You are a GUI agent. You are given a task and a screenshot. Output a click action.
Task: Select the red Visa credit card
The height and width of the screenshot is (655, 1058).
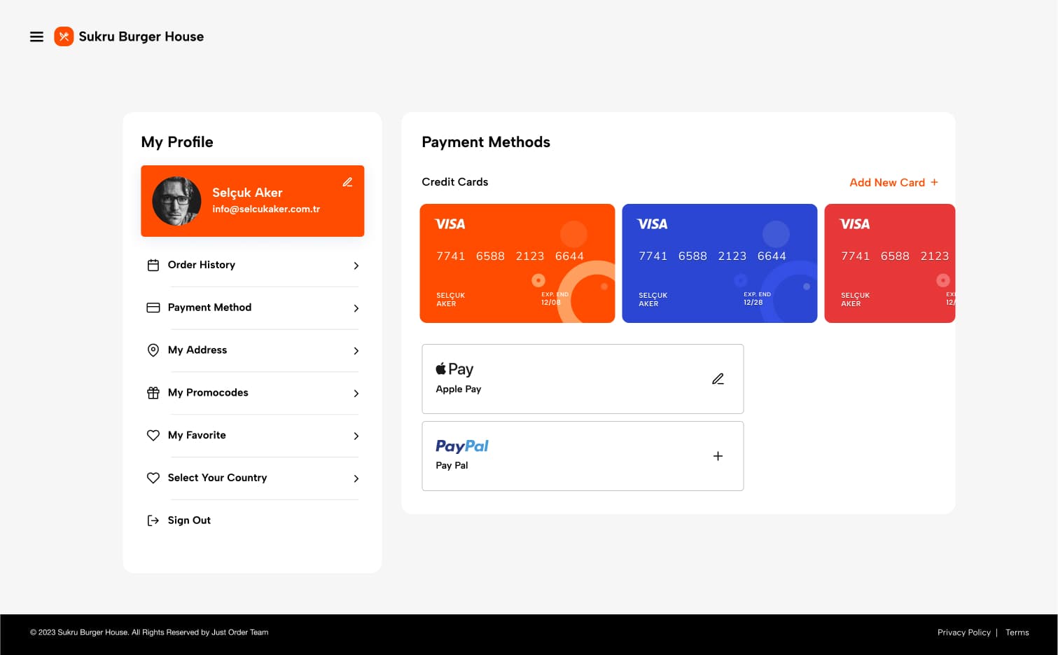tap(890, 263)
